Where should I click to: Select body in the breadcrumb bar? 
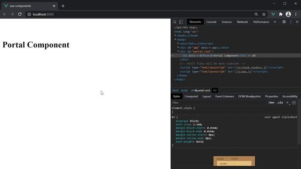[184, 91]
